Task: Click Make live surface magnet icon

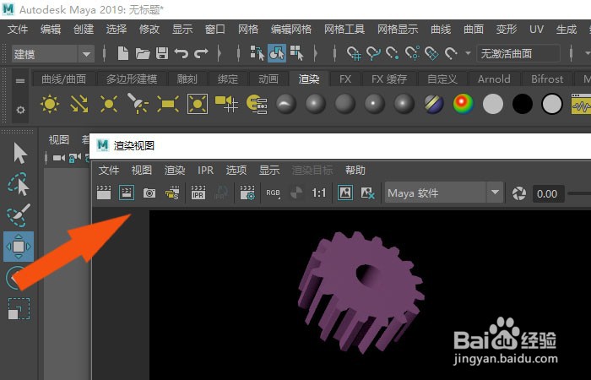Action: pos(451,53)
